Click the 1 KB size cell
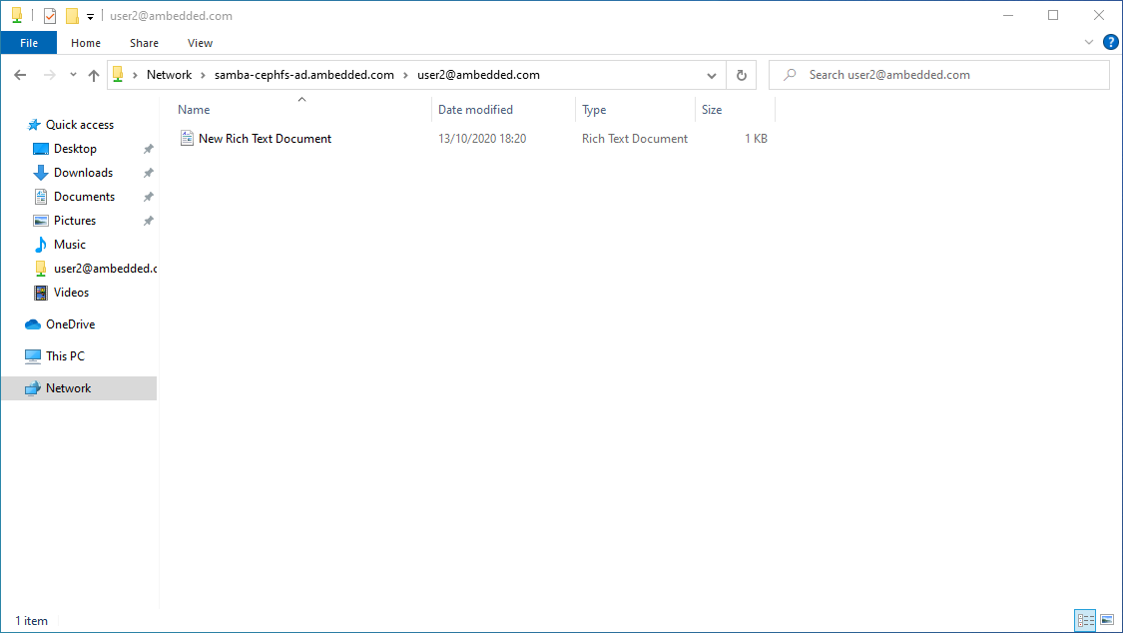The height and width of the screenshot is (633, 1123). 756,139
